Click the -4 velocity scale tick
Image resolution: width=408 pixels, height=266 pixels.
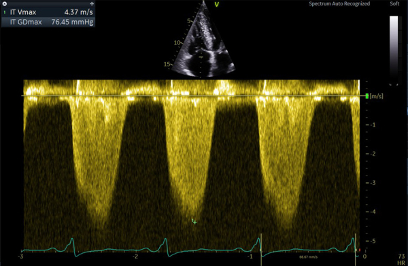click(x=371, y=212)
